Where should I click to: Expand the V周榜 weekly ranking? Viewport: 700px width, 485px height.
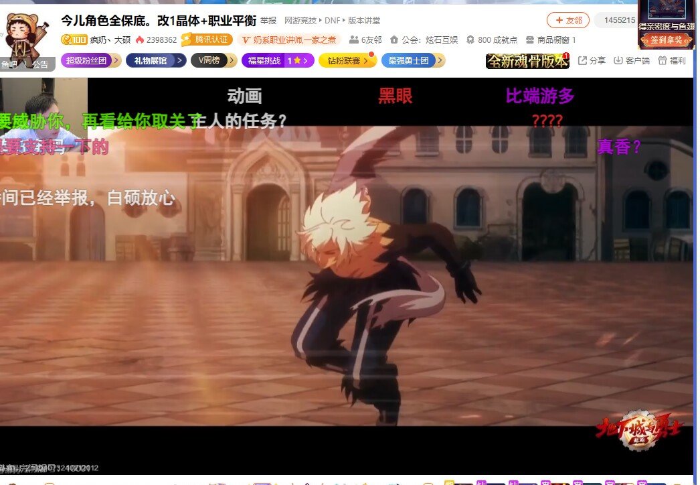coord(214,60)
